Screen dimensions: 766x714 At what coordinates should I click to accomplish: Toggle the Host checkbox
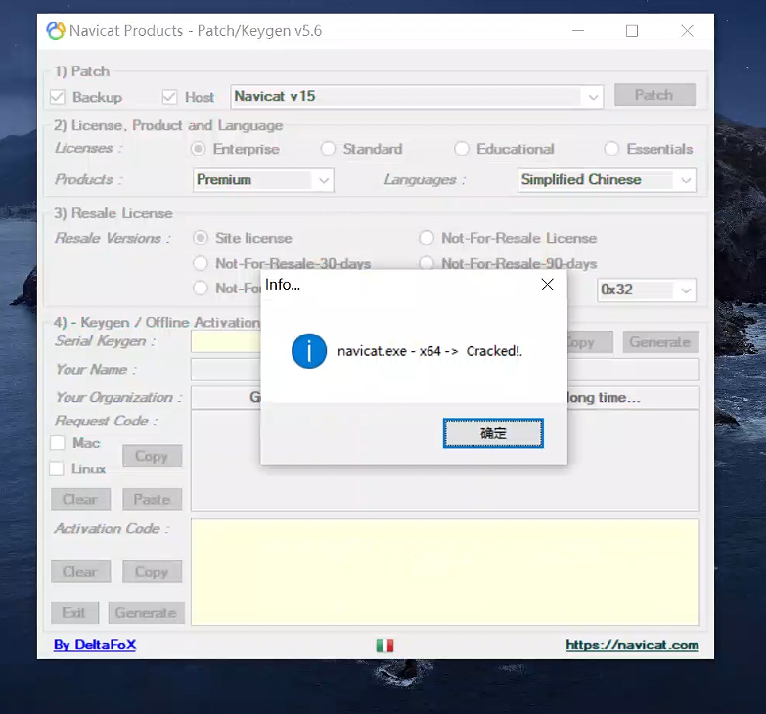tap(169, 97)
